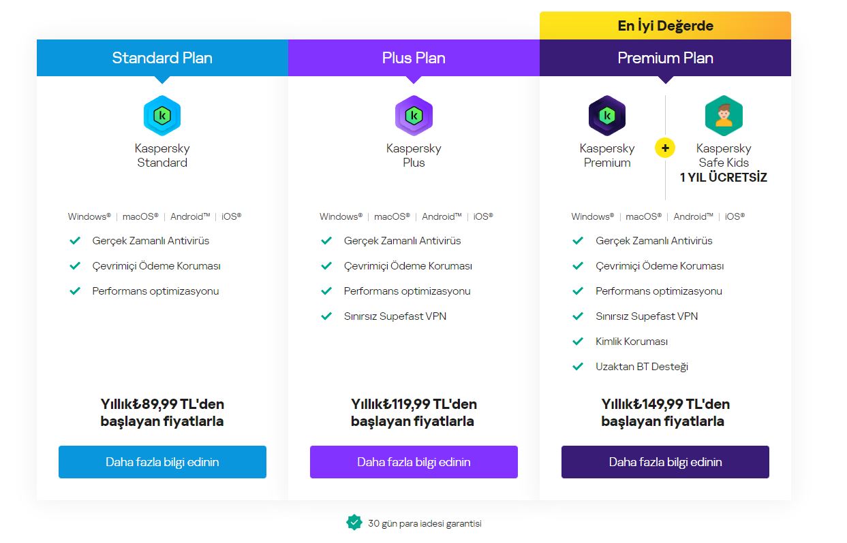
Task: Click blue Daha fazla bilgi edinin button
Action: (162, 462)
